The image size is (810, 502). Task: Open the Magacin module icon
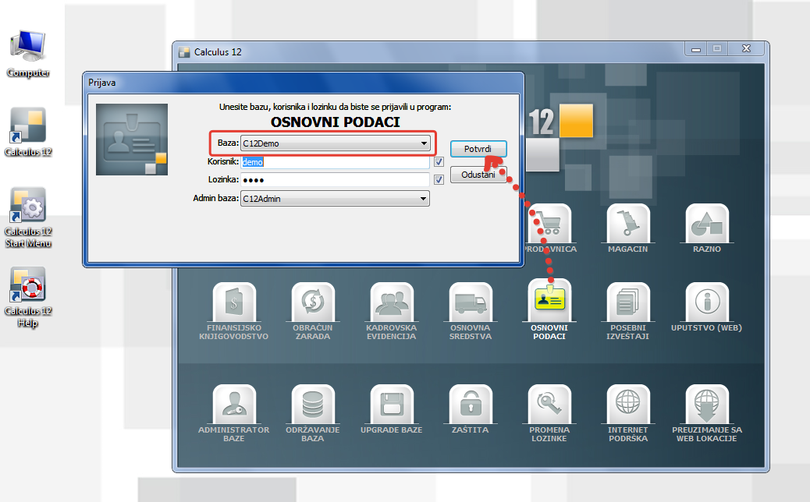(628, 224)
